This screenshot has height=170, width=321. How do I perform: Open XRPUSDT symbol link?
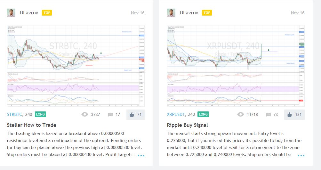tap(176, 114)
